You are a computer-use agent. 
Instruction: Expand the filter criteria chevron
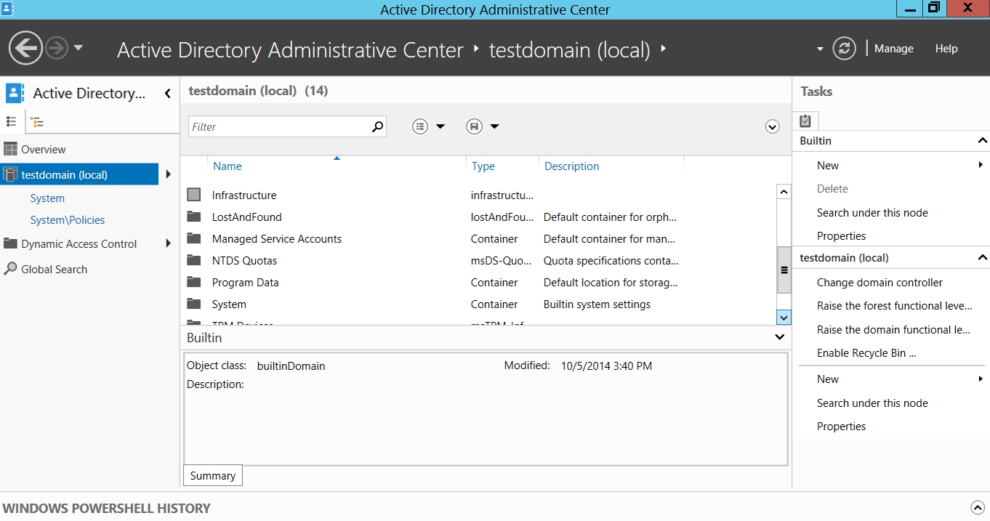coord(773,127)
